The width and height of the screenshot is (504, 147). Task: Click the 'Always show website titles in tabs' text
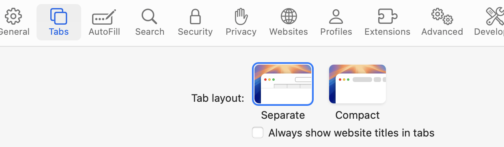click(x=351, y=132)
